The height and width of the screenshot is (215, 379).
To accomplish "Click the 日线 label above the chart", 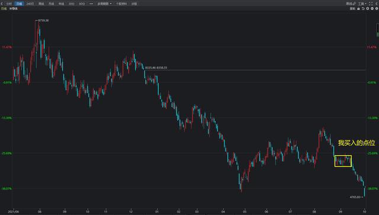I will coord(4,8).
